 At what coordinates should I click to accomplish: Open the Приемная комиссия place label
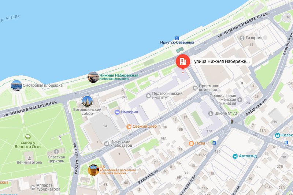[208, 88]
